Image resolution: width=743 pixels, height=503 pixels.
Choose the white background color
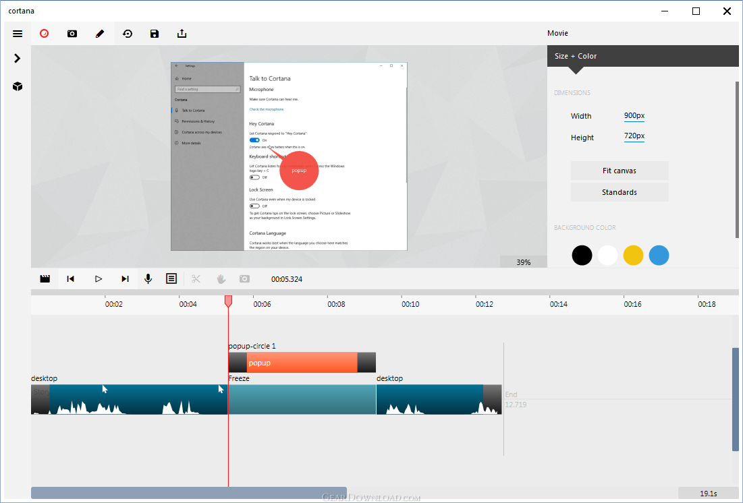607,256
